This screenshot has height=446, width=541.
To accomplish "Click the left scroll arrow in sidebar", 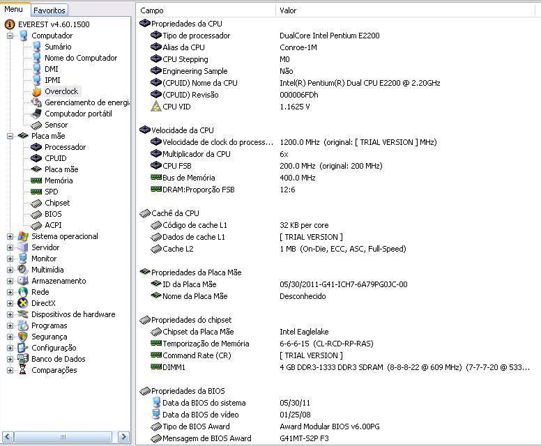I will [x=8, y=437].
